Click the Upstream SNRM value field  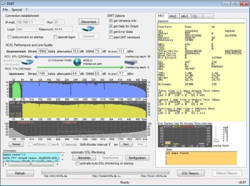98,73
